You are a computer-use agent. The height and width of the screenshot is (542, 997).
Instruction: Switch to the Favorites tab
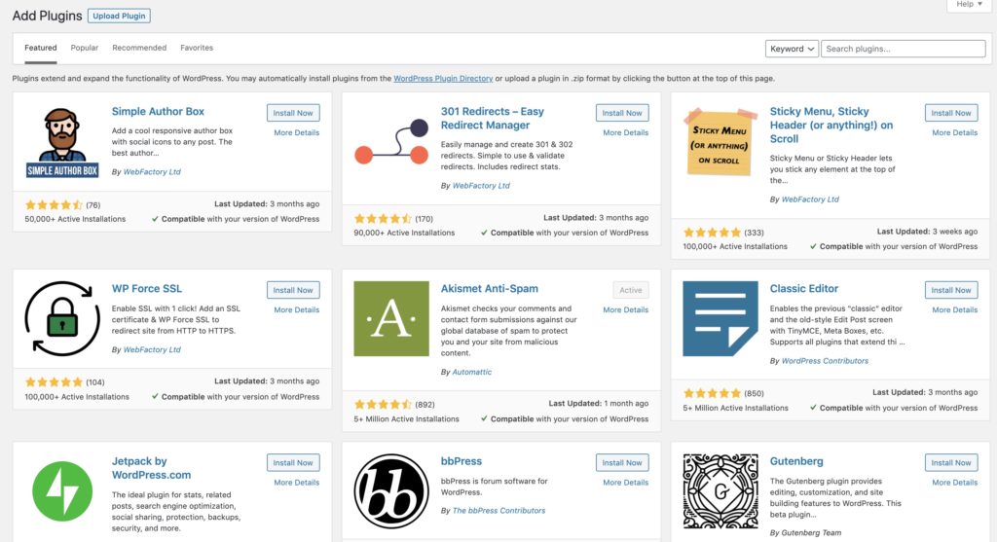pos(197,48)
